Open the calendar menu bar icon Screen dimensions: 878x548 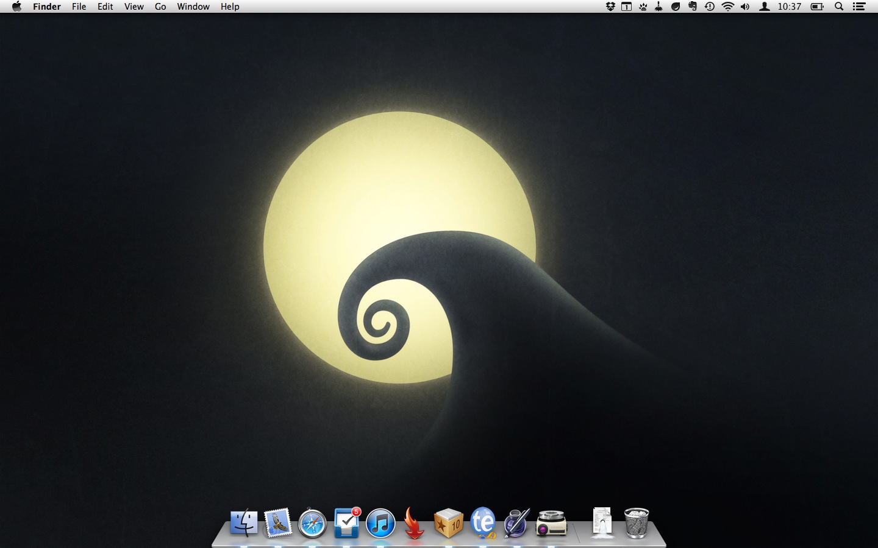(626, 7)
